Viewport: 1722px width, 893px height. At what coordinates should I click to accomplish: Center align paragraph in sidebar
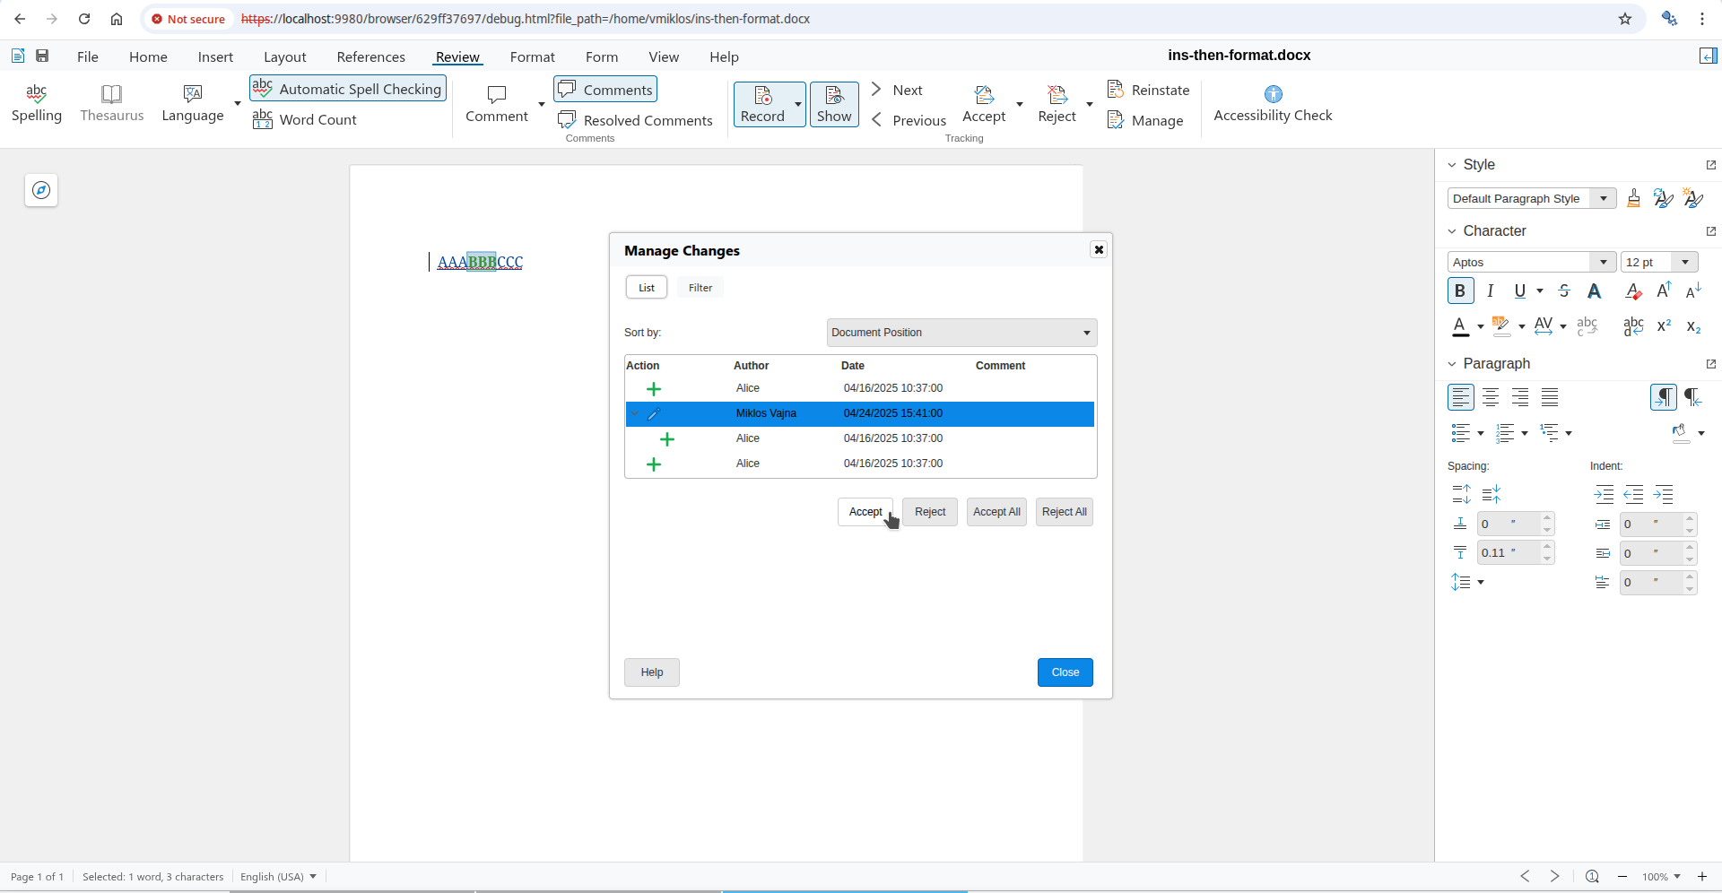[1491, 397]
